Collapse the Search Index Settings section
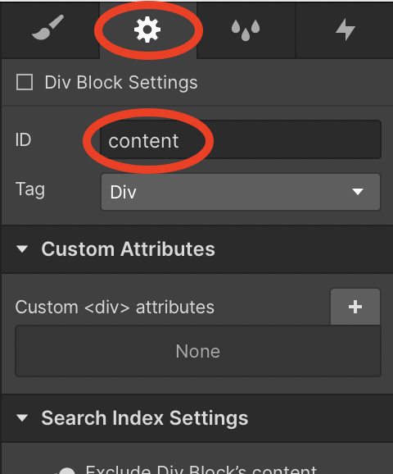 click(x=197, y=418)
